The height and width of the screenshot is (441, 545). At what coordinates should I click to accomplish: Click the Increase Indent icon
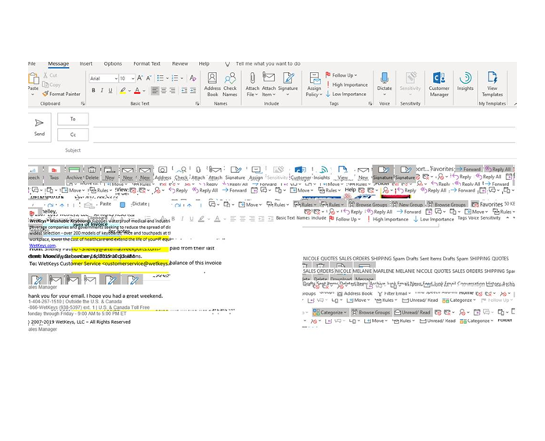(x=193, y=91)
